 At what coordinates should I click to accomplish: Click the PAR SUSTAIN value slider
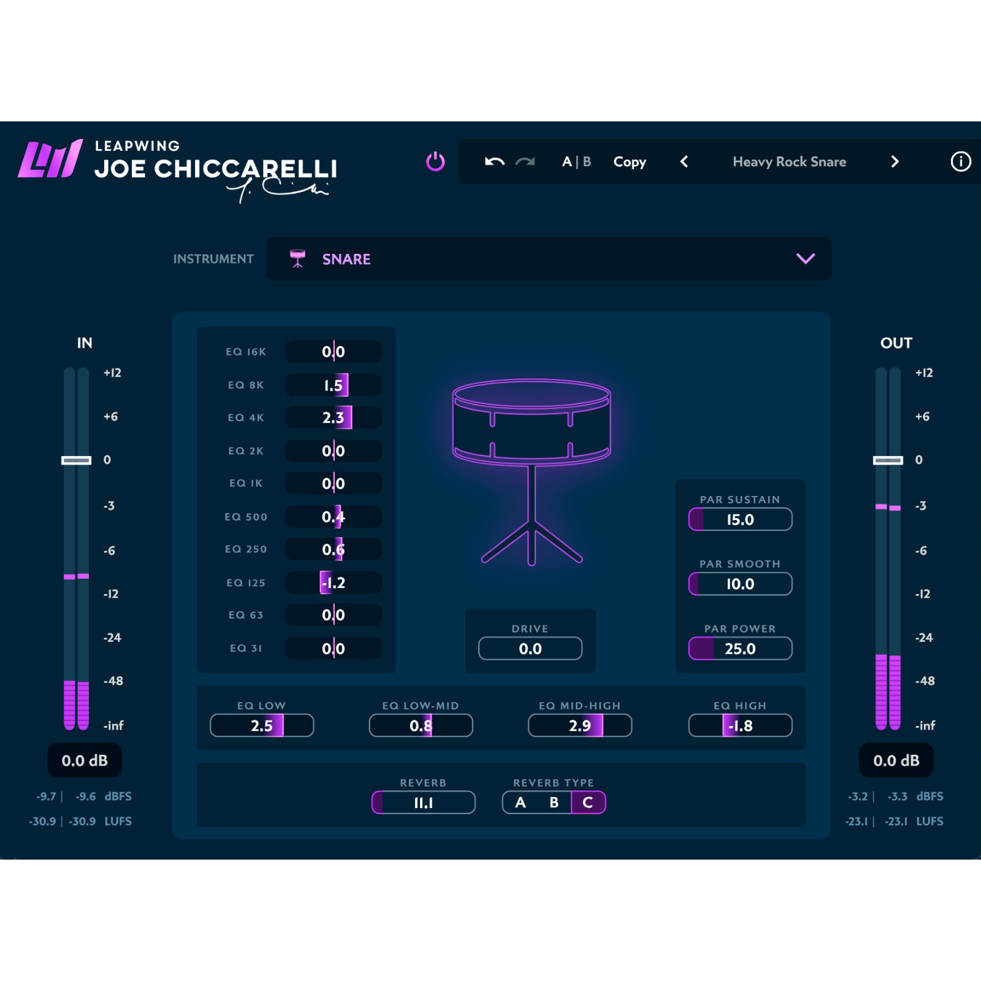tap(740, 519)
